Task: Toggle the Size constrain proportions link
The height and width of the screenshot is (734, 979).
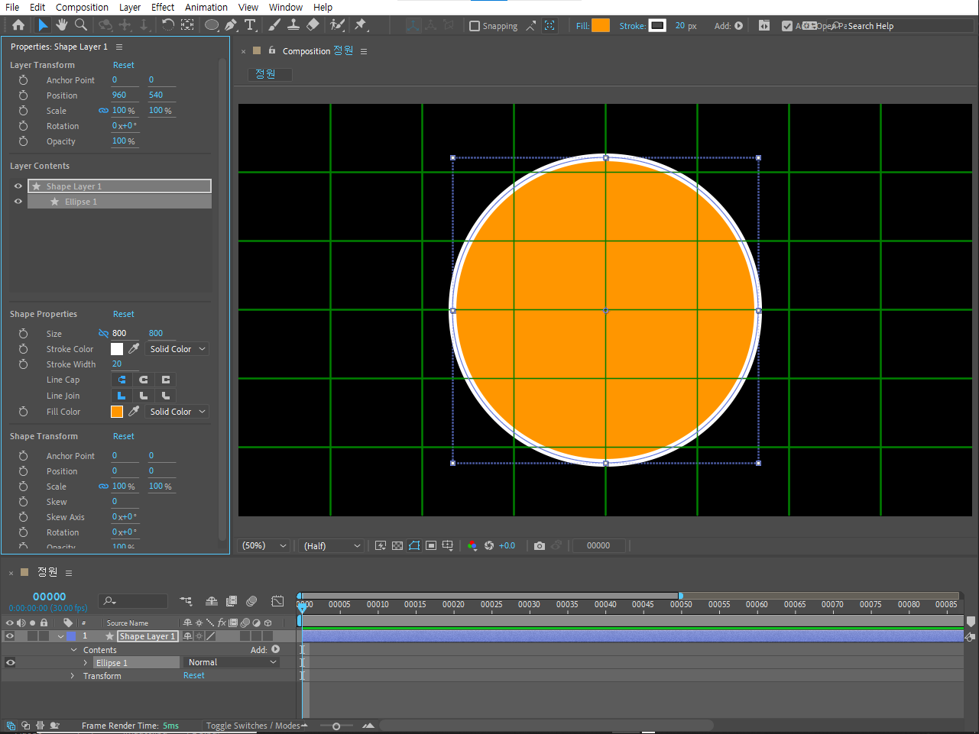Action: [103, 333]
